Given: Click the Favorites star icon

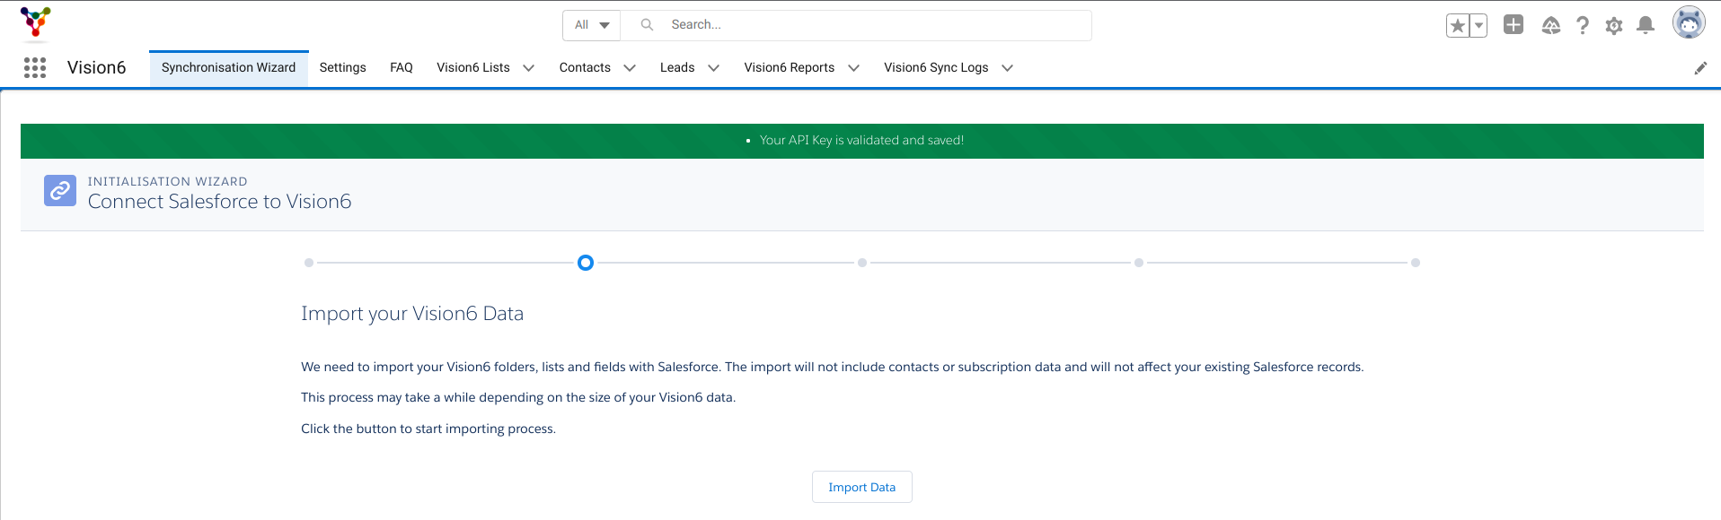Looking at the screenshot, I should pyautogui.click(x=1458, y=26).
